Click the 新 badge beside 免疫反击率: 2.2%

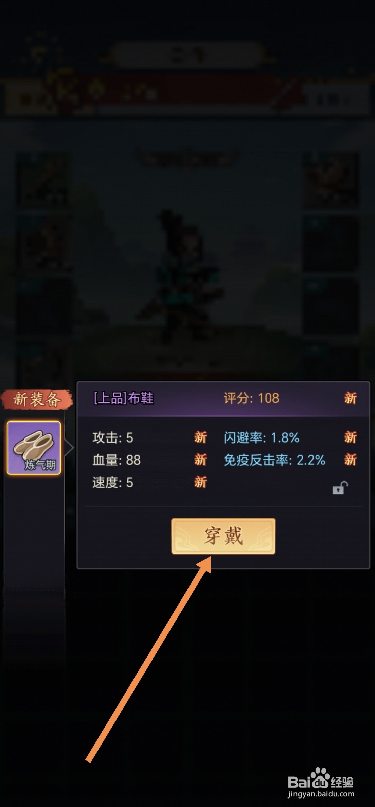(351, 460)
